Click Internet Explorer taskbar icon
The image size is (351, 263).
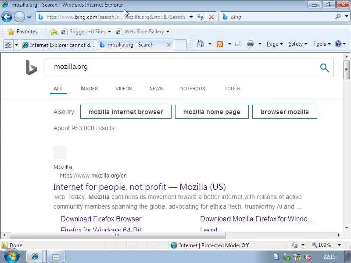pyautogui.click(x=35, y=256)
